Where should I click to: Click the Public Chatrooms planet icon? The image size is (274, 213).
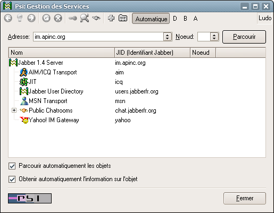(x=24, y=110)
